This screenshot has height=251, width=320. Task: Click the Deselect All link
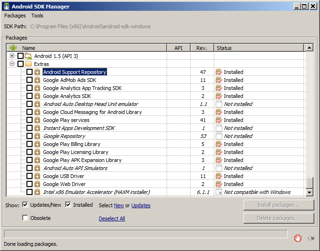click(x=112, y=219)
